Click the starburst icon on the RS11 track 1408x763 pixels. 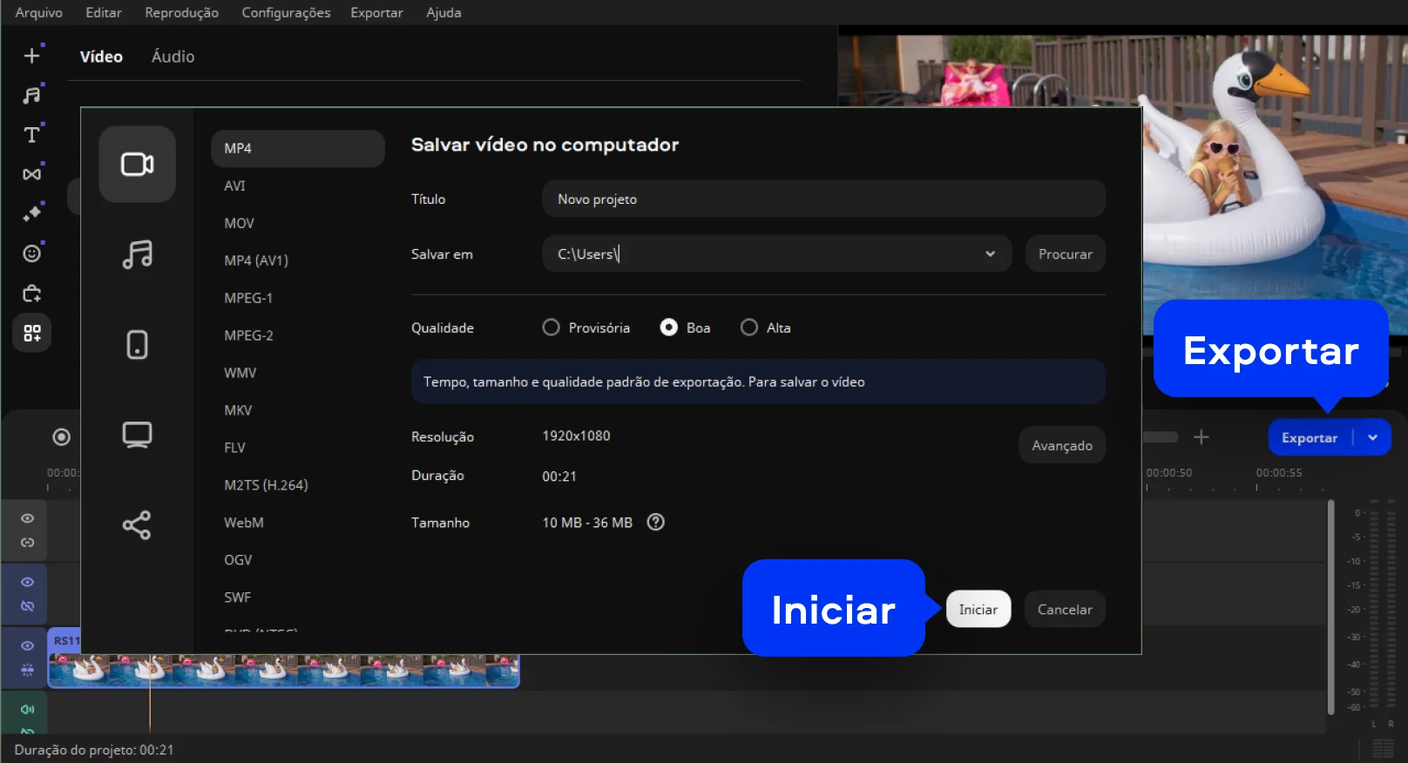point(28,670)
